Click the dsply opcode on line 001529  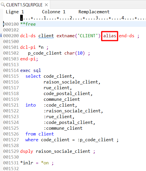tap(27, 151)
